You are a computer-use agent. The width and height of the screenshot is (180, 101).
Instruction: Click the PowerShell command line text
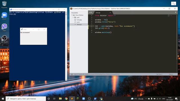tap(37, 13)
